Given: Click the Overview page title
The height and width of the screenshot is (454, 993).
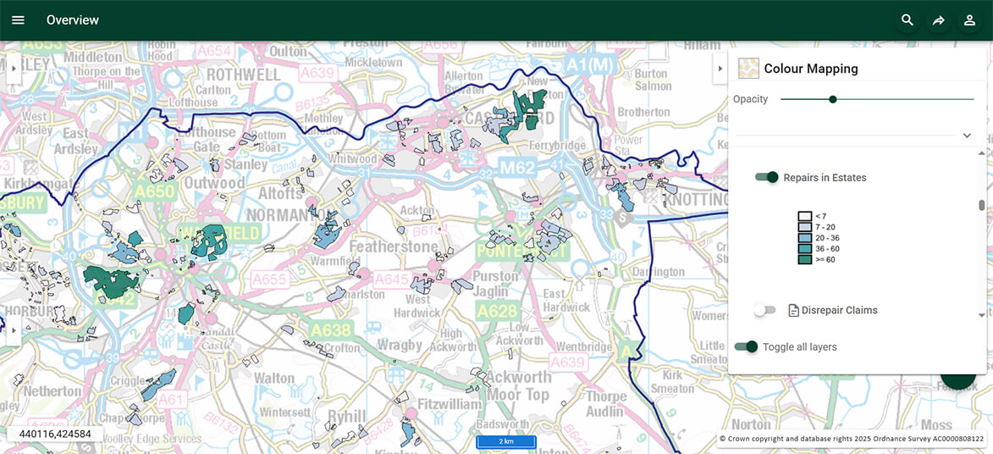Looking at the screenshot, I should pyautogui.click(x=73, y=20).
